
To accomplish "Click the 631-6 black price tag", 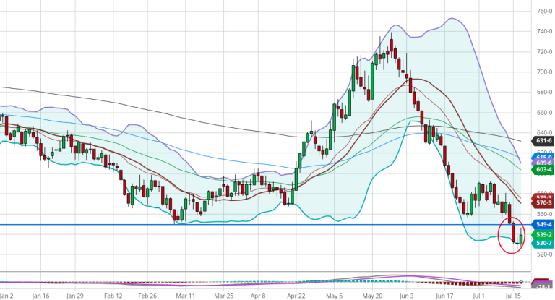I will [544, 142].
